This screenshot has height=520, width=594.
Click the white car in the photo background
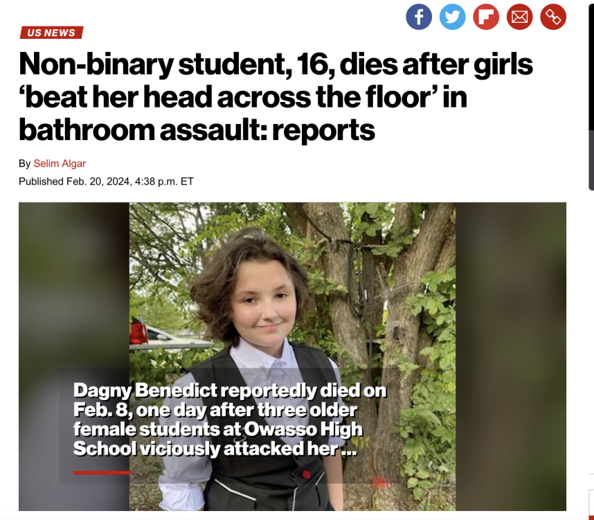tap(170, 339)
